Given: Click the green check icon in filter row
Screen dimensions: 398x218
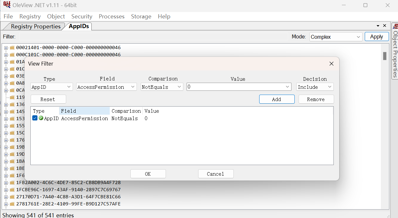Looking at the screenshot, I should click(x=41, y=118).
